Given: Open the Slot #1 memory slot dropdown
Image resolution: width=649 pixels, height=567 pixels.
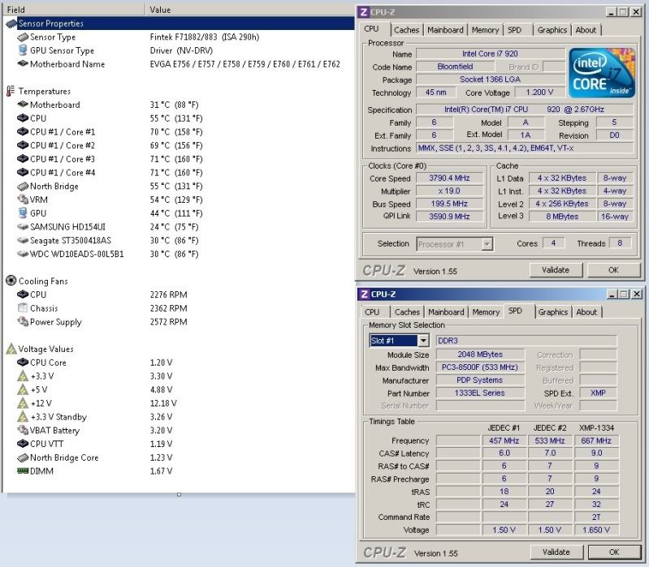Looking at the screenshot, I should tap(423, 341).
